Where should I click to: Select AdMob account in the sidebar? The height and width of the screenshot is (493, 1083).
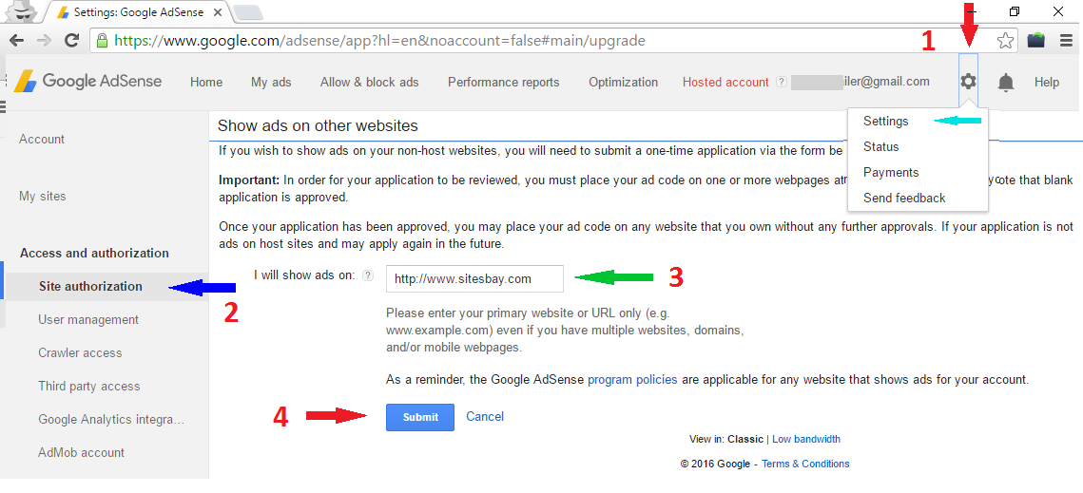coord(82,452)
